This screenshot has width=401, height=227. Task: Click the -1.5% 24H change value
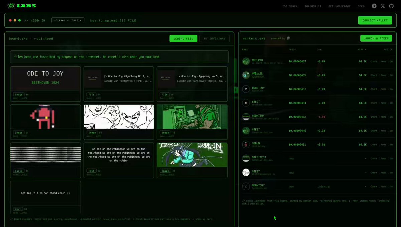(321, 117)
